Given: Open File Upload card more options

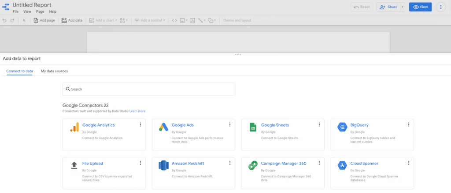Looking at the screenshot, I should (x=140, y=163).
